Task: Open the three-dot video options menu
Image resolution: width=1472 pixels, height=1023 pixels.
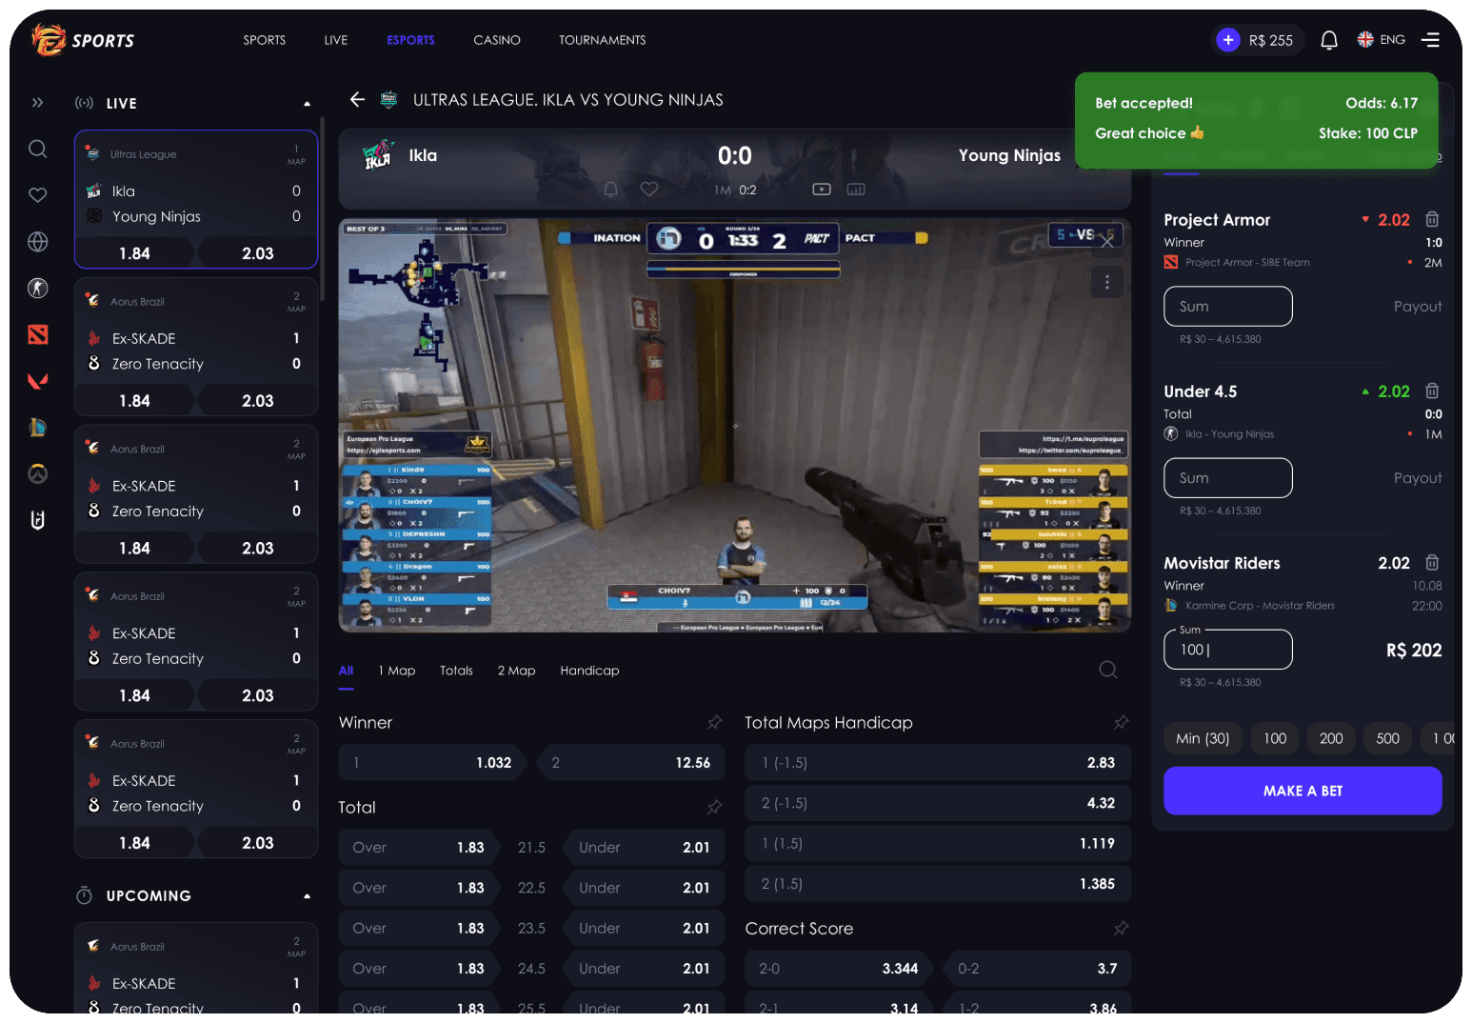Action: (1106, 282)
